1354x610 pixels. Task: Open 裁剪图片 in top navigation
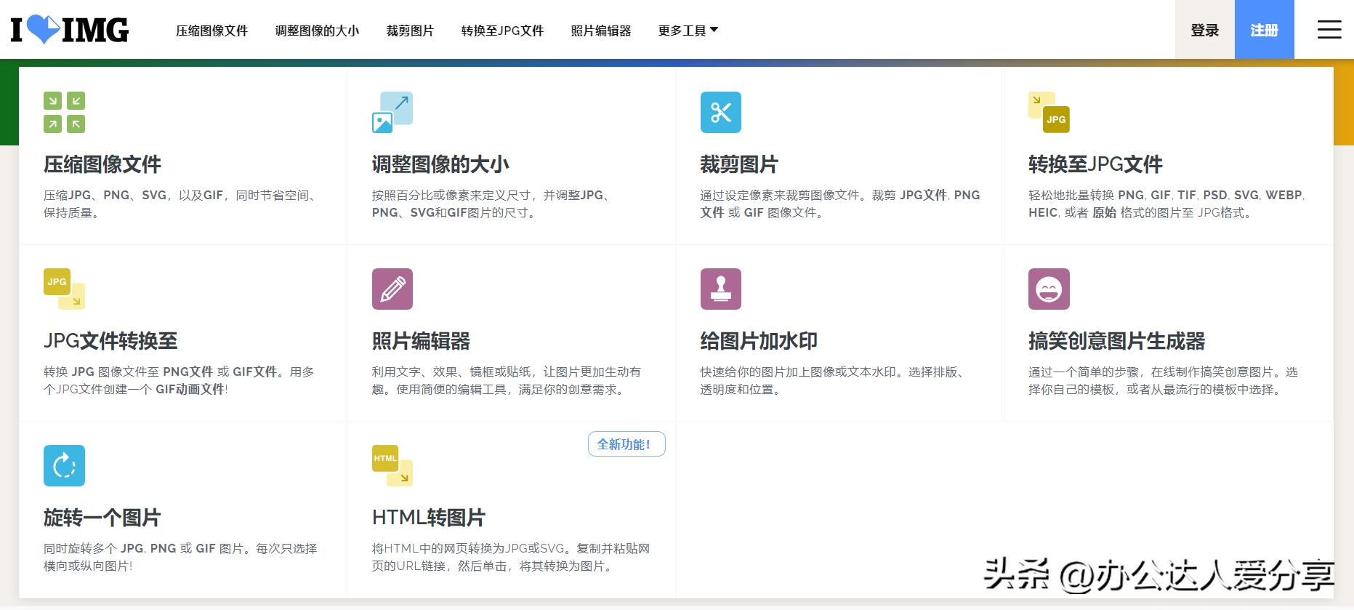[x=410, y=31]
